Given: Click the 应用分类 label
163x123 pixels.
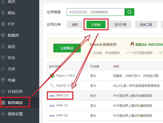Looking at the screenshot, I should [54, 24].
